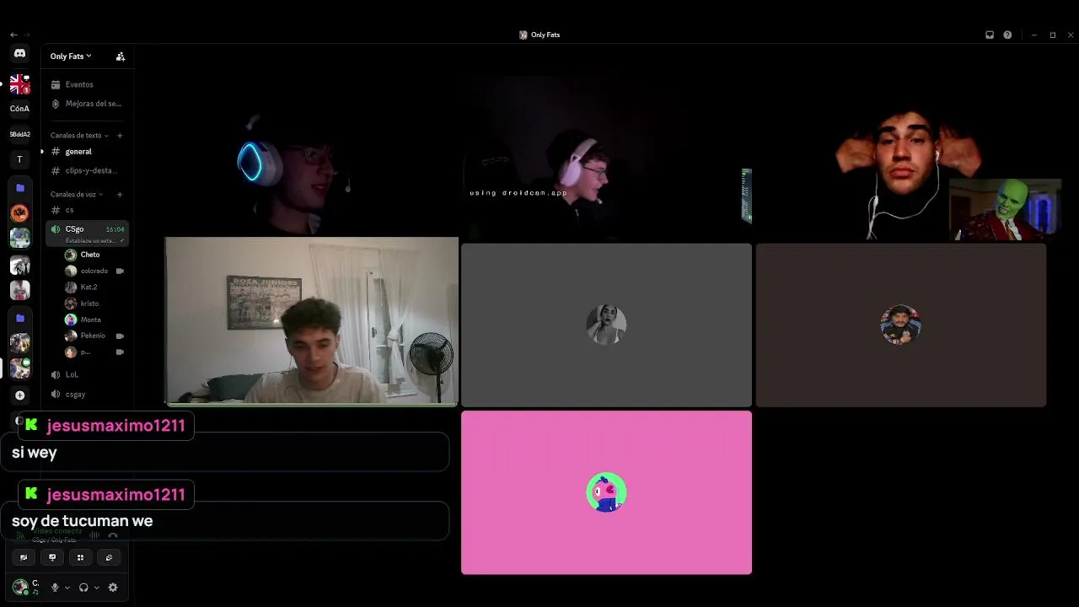Click the 'si wey' chat message
The height and width of the screenshot is (607, 1079).
[35, 453]
